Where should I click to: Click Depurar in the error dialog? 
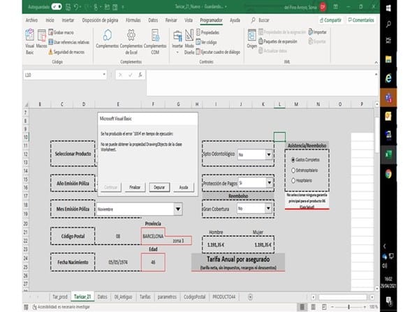(x=159, y=187)
